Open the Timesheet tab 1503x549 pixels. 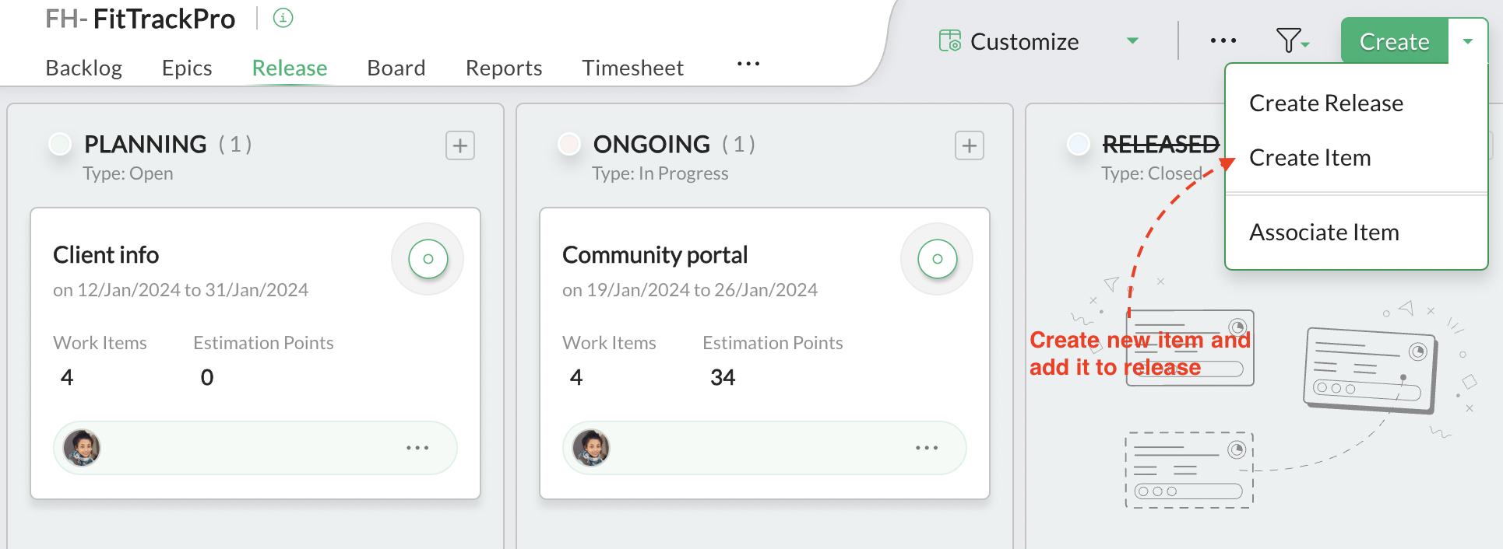632,68
